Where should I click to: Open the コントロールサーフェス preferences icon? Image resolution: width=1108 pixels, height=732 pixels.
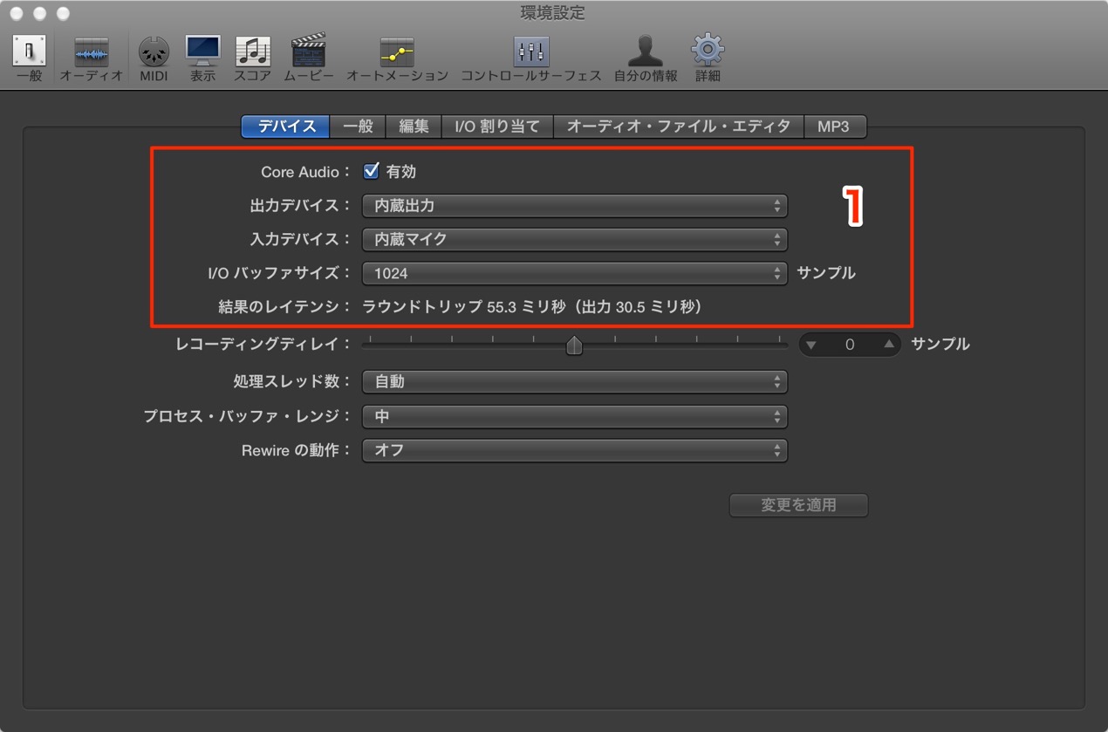coord(530,58)
